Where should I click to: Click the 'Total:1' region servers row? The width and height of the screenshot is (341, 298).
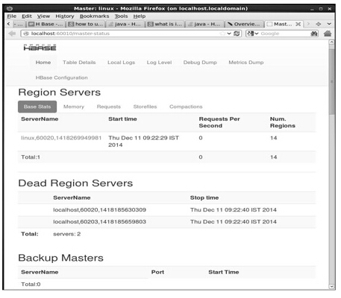click(166, 157)
